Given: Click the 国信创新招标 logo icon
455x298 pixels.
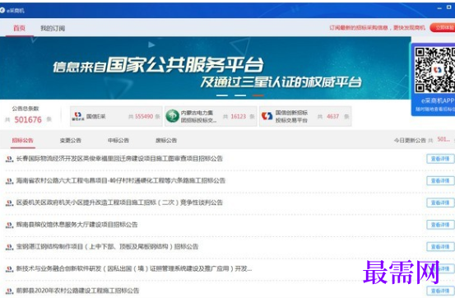Looking at the screenshot, I should [267, 116].
